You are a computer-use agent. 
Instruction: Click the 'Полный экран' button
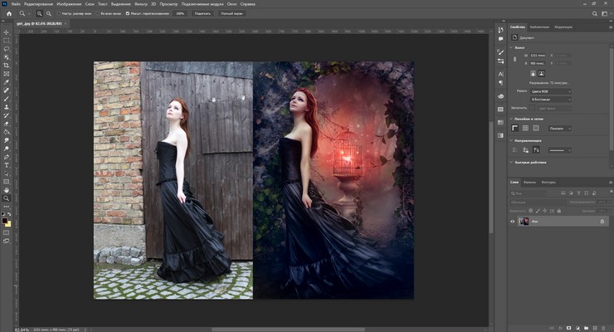click(231, 14)
